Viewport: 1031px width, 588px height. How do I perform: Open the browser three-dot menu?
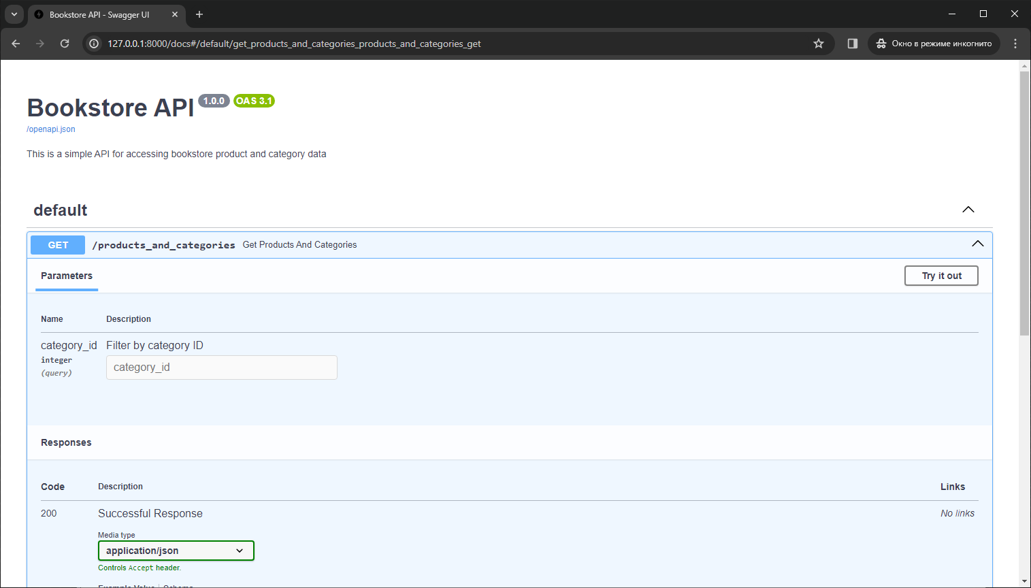point(1015,43)
